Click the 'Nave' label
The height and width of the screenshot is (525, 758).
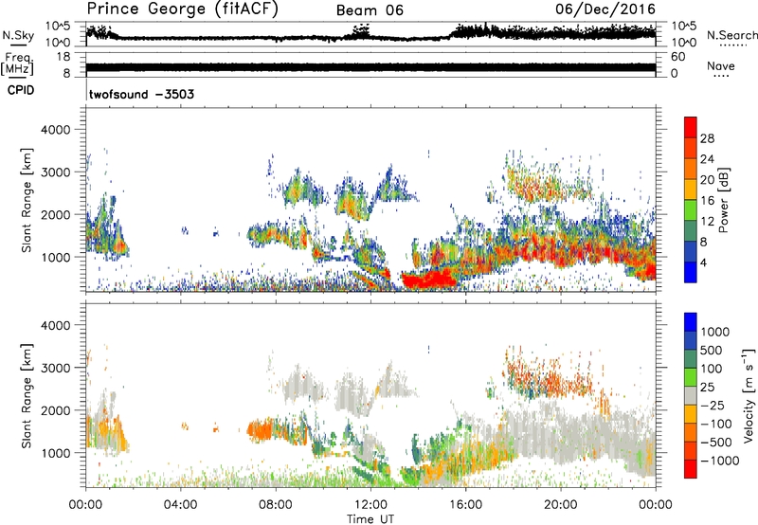[720, 65]
